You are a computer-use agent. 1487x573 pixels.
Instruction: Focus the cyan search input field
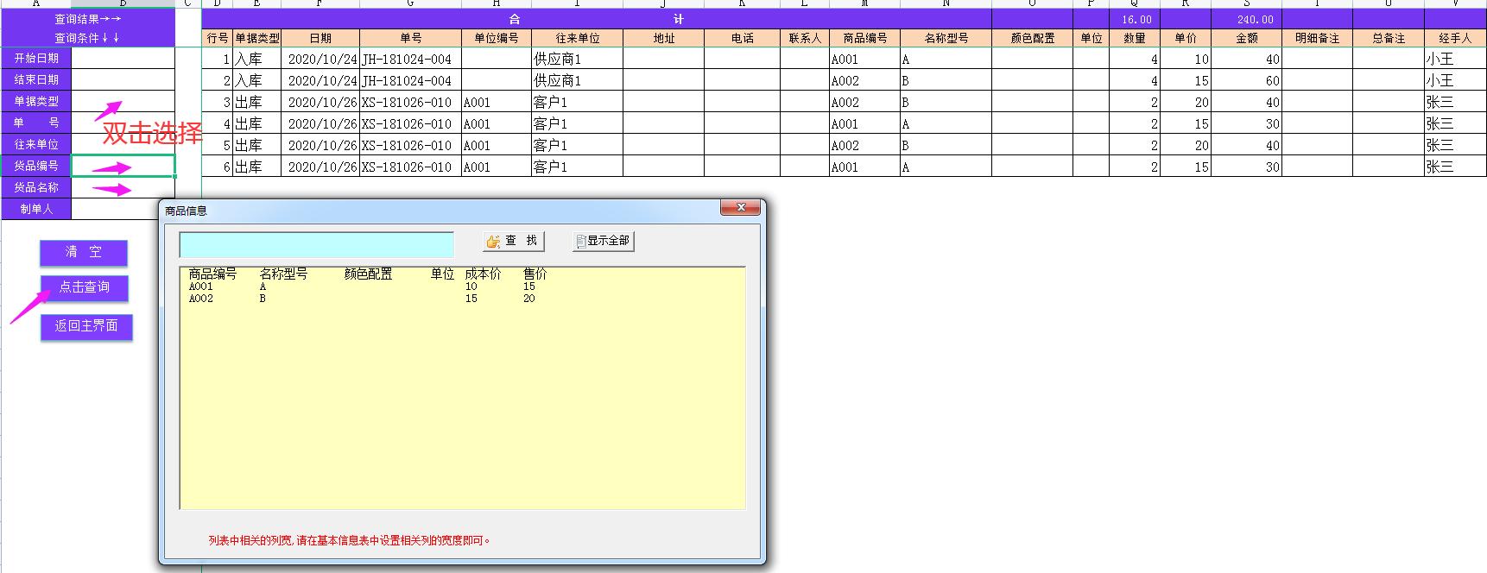pos(316,245)
